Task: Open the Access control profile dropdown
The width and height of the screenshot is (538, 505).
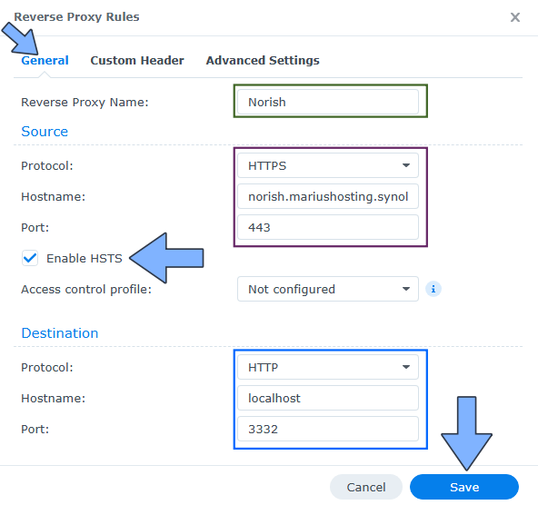Action: 328,289
